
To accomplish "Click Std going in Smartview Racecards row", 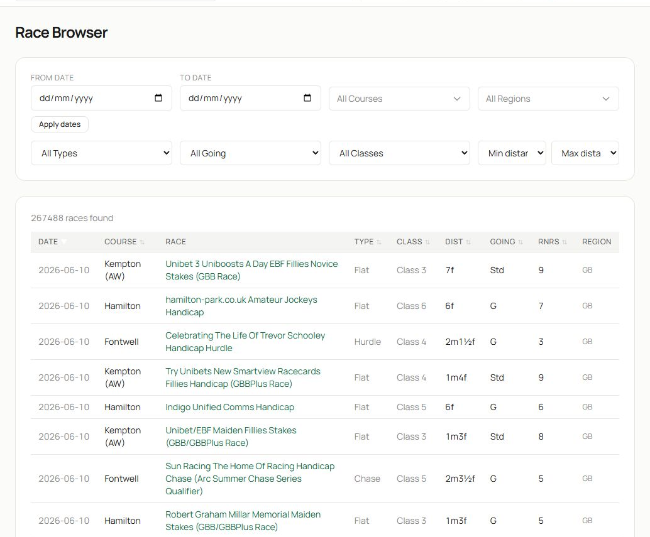I will point(497,377).
